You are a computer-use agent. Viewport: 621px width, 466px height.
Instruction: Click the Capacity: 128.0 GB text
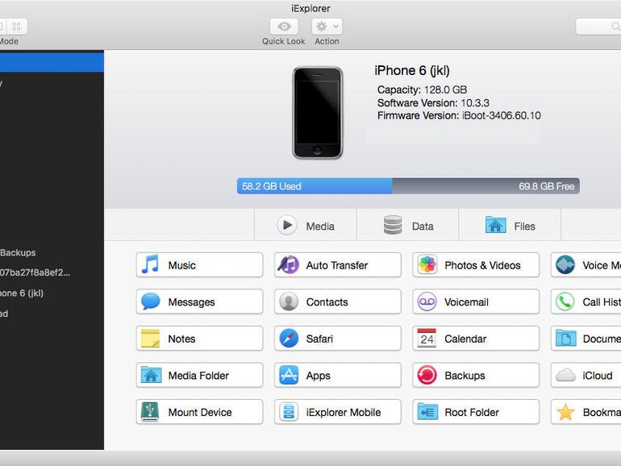coord(422,89)
